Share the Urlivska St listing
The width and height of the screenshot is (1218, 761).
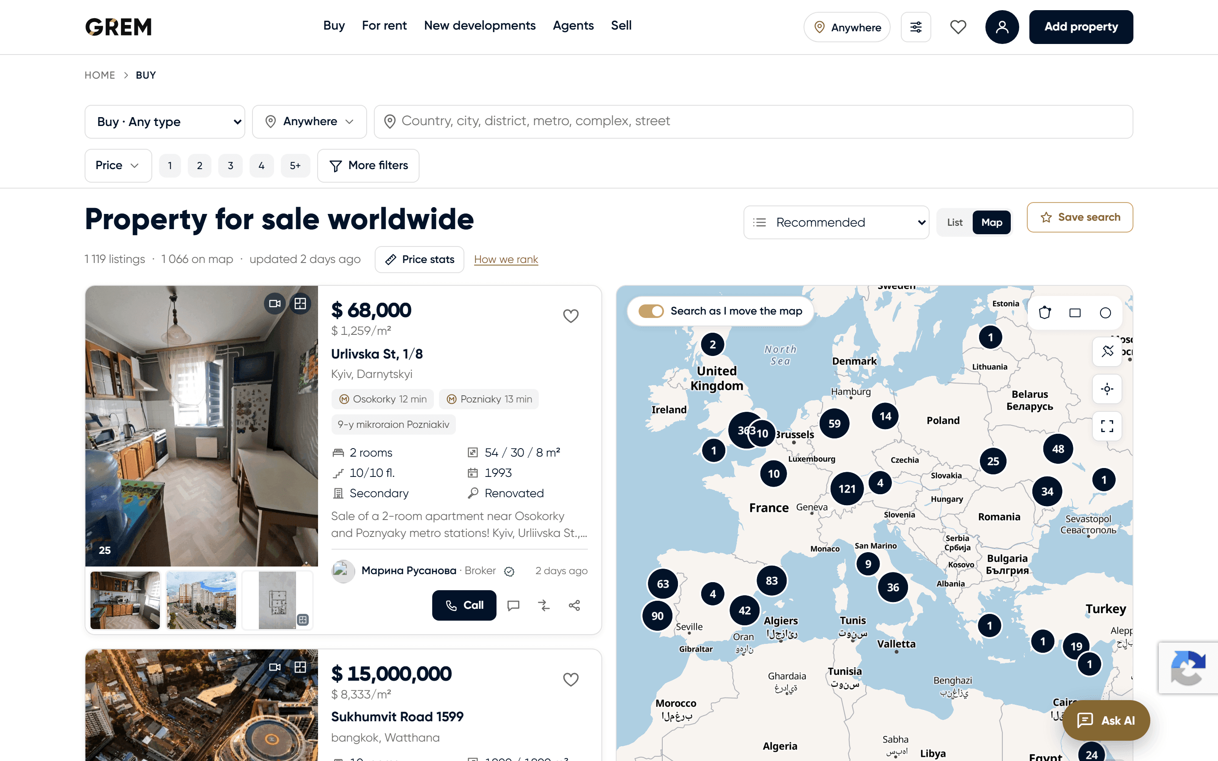click(574, 605)
